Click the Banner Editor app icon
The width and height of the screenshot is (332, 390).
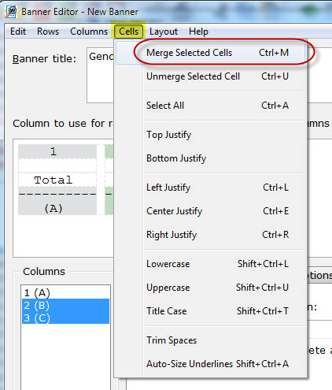point(11,12)
